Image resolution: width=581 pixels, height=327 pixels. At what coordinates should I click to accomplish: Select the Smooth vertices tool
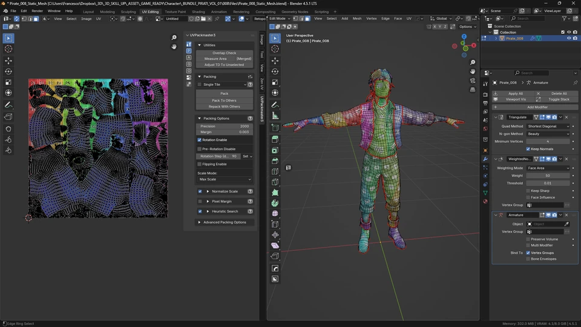[x=275, y=214]
